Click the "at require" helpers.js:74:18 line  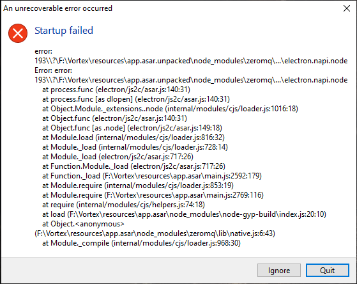(123, 205)
